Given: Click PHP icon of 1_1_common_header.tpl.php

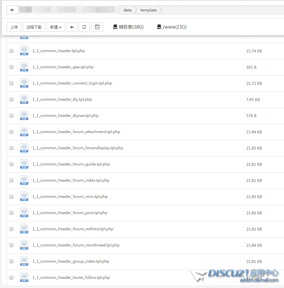Looking at the screenshot, I should (24, 51).
